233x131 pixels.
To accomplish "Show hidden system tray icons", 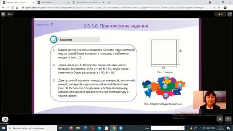I will (200, 128).
